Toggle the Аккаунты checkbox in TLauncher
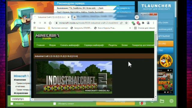The width and height of the screenshot is (192, 108). click(x=12, y=104)
